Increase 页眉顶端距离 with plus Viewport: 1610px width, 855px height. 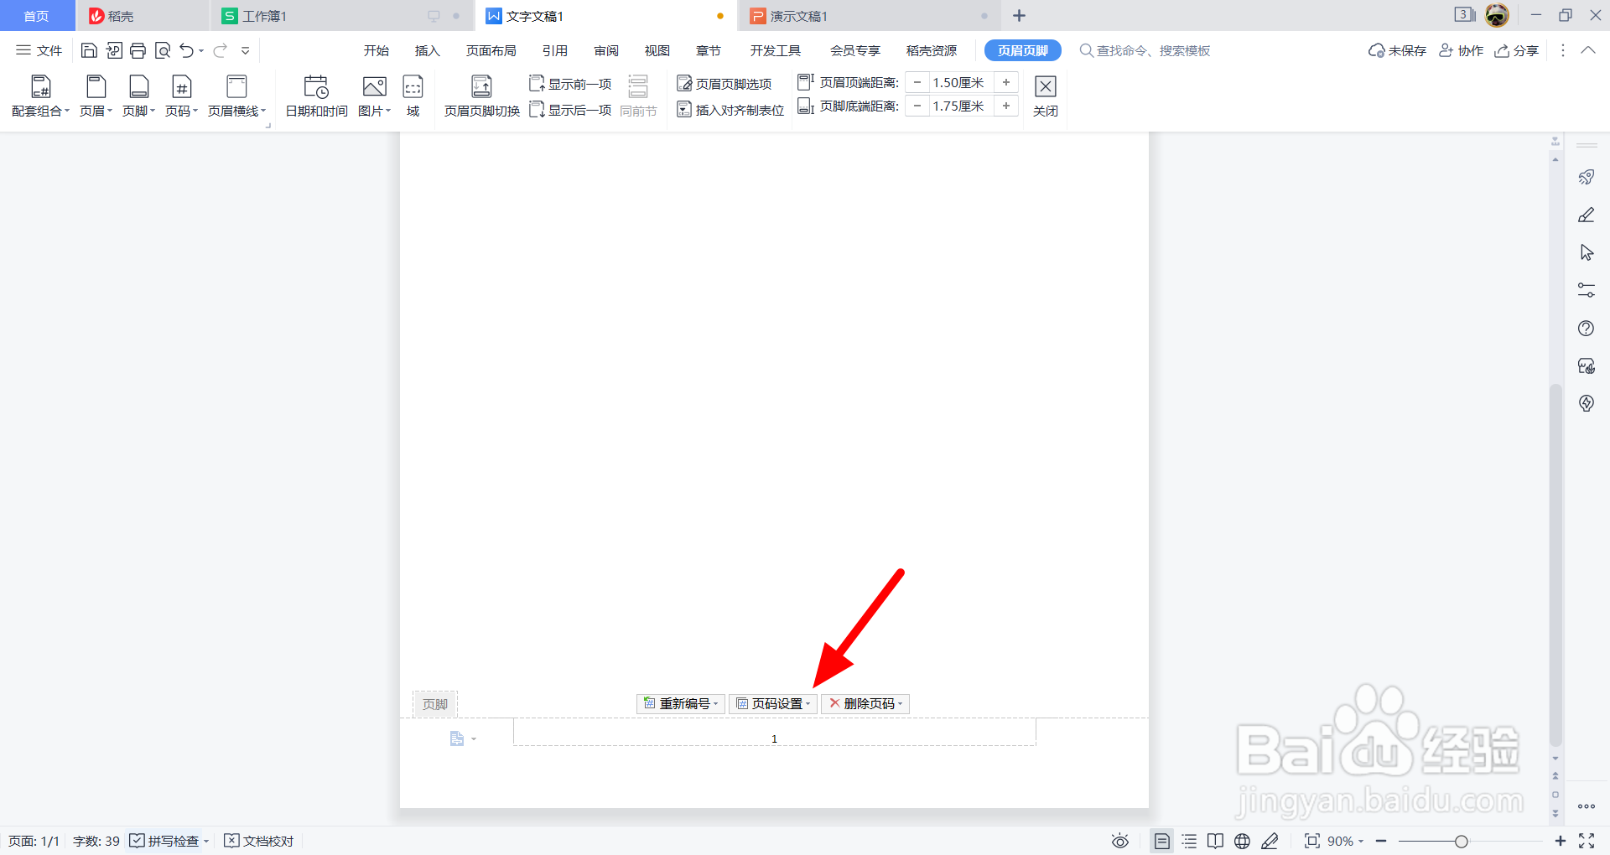(x=1006, y=82)
